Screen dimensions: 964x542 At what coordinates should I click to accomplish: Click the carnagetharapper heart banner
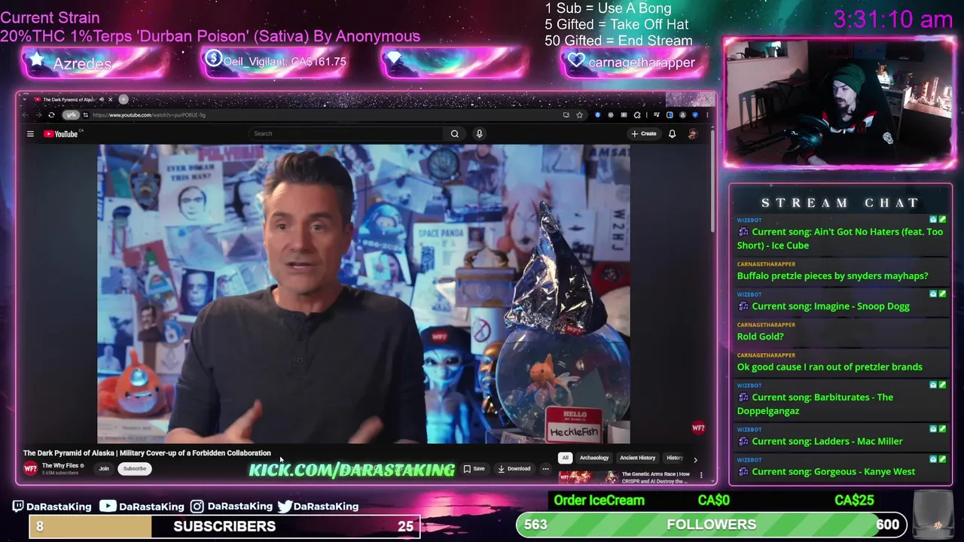[633, 62]
